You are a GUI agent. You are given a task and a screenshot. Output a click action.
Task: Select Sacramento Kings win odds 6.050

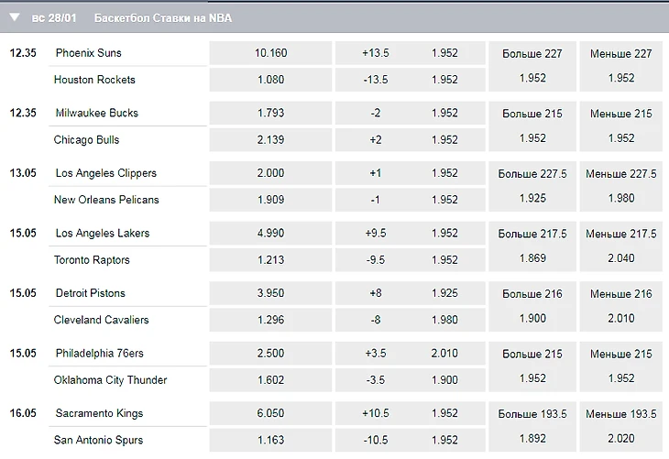tap(270, 413)
